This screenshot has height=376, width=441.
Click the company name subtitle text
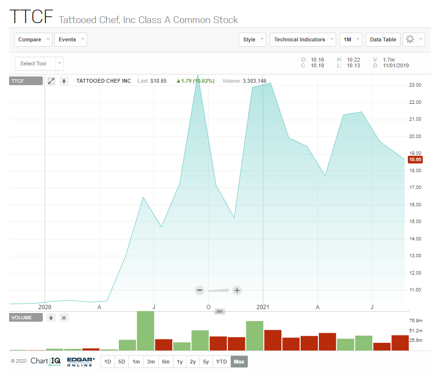coord(148,20)
